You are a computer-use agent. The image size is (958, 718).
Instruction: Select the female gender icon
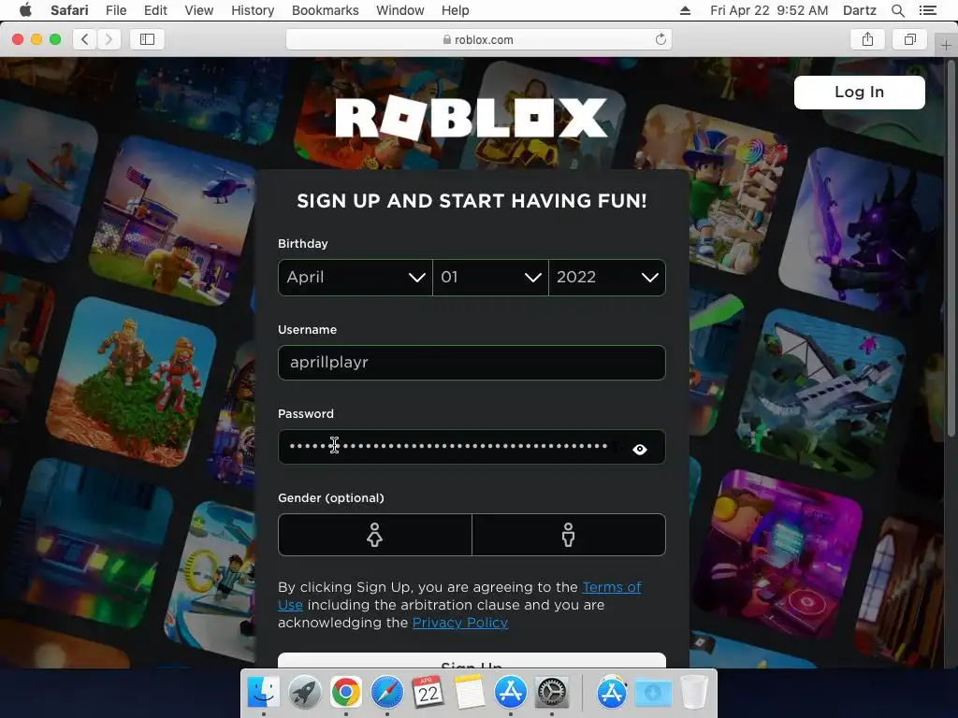[374, 535]
